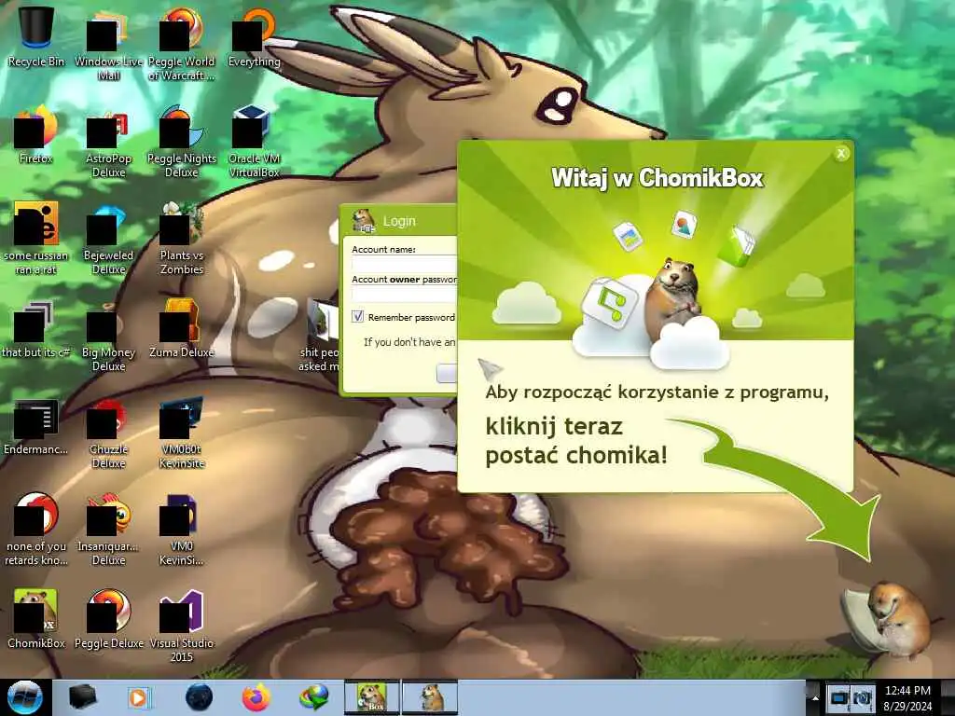Select the VM0 KevinSi... desktop icon
955x716 pixels.
[x=182, y=530]
